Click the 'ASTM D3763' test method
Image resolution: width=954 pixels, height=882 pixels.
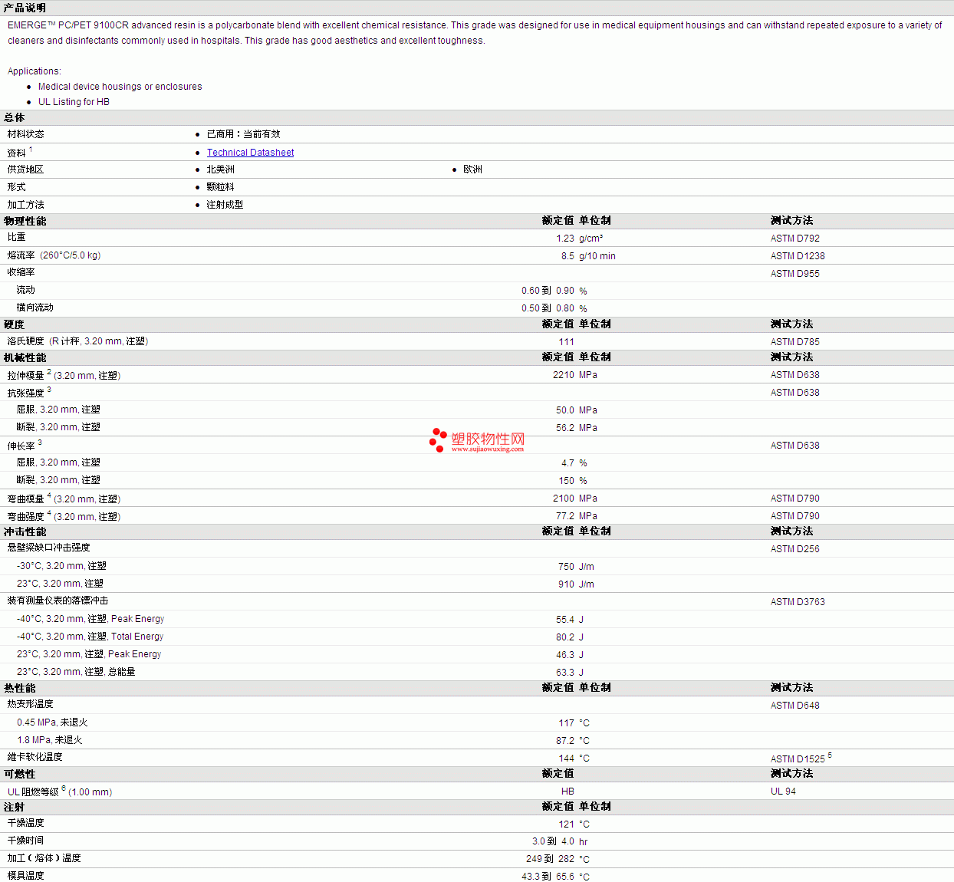coord(798,602)
